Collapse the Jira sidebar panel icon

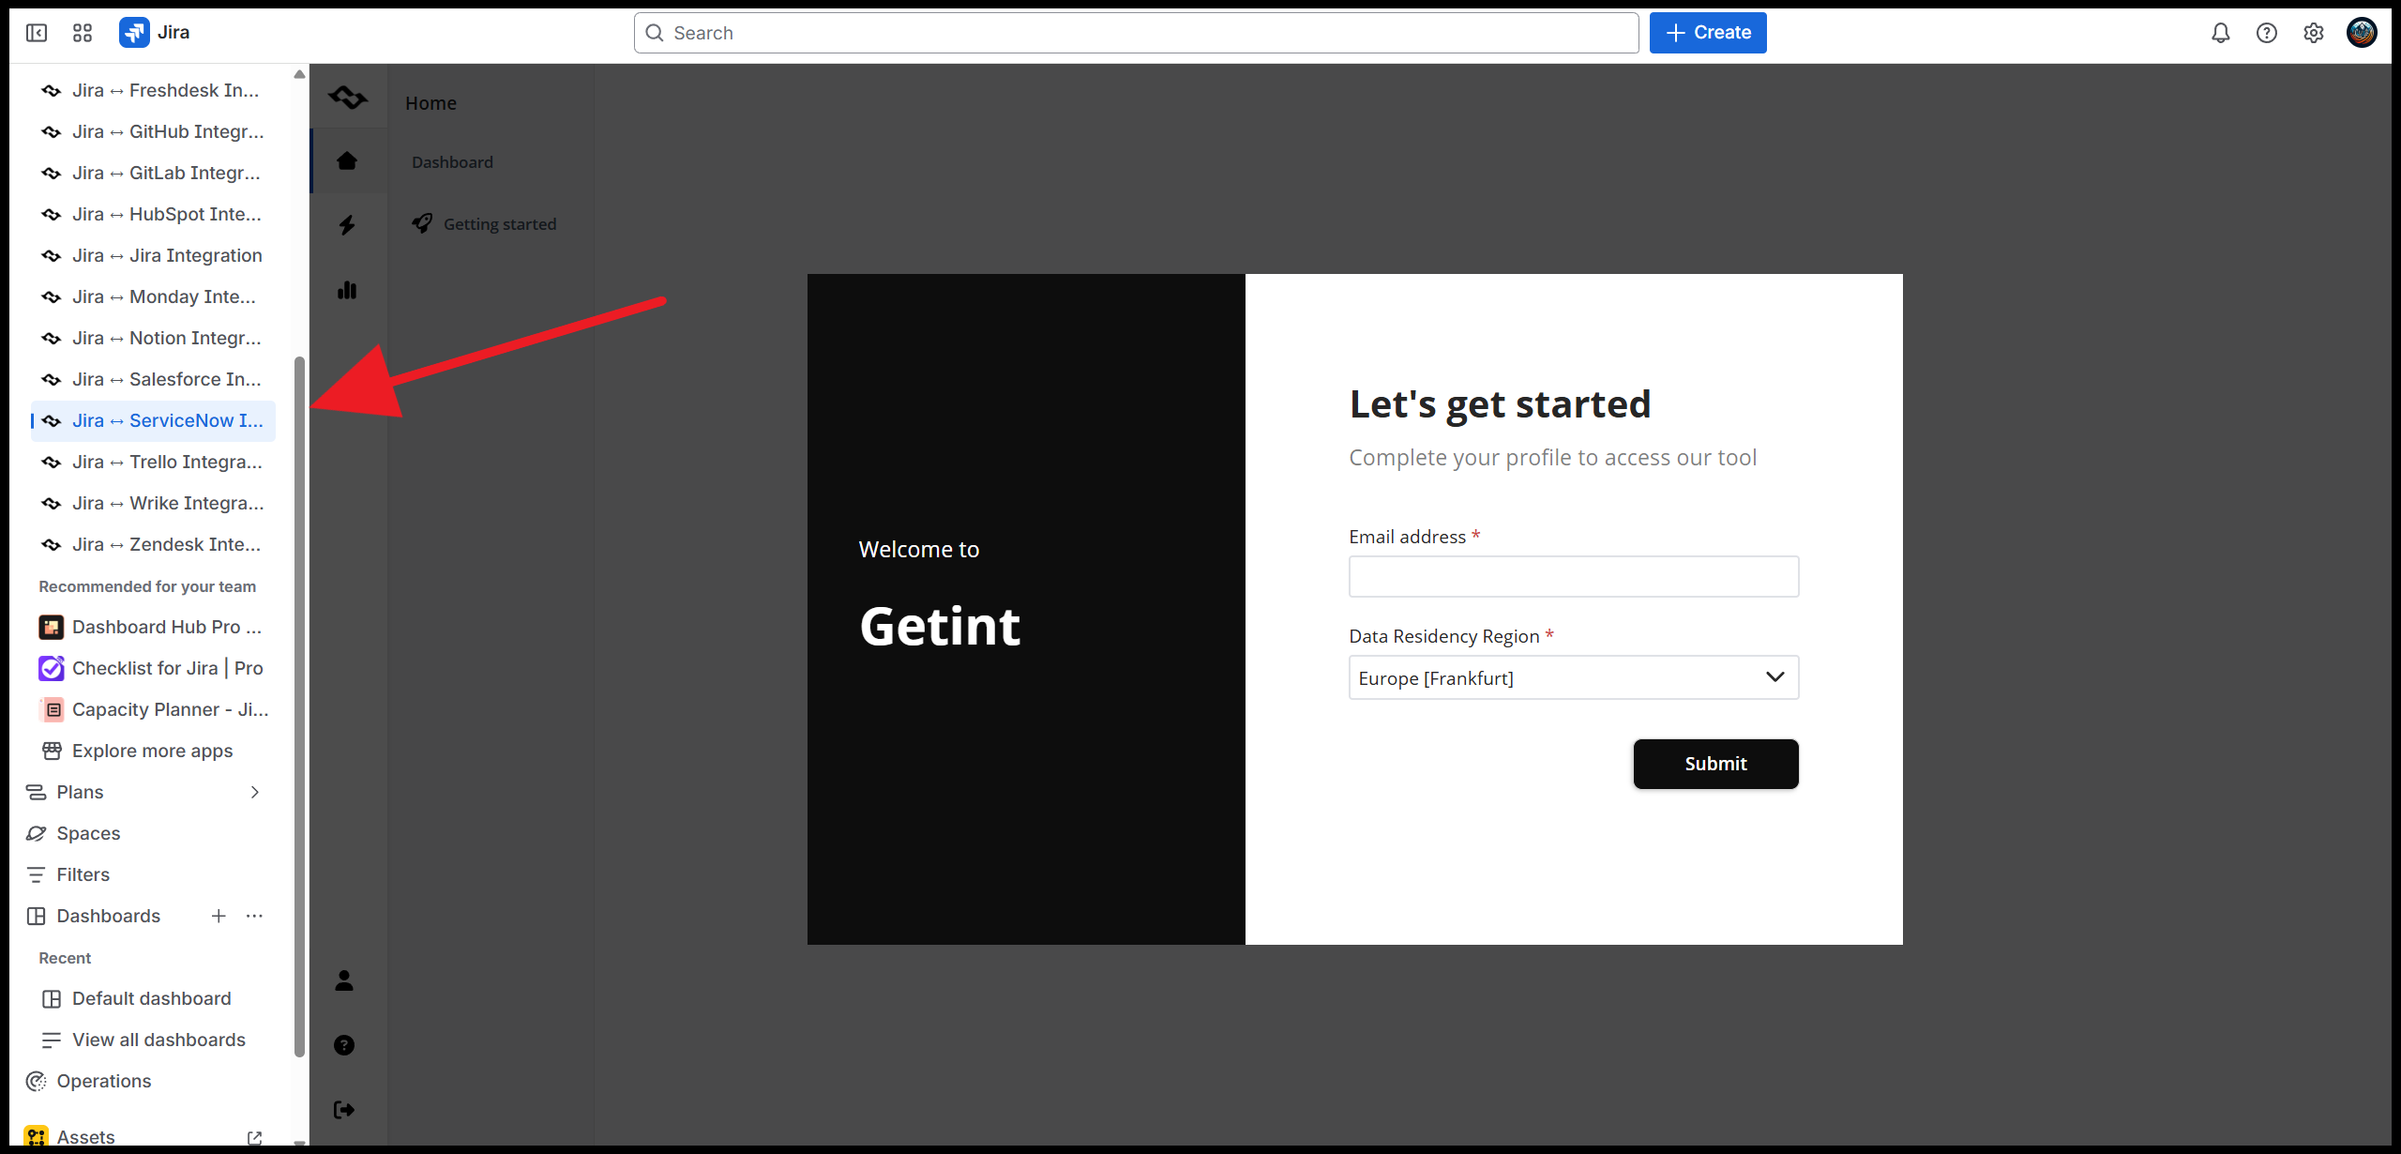(x=37, y=33)
